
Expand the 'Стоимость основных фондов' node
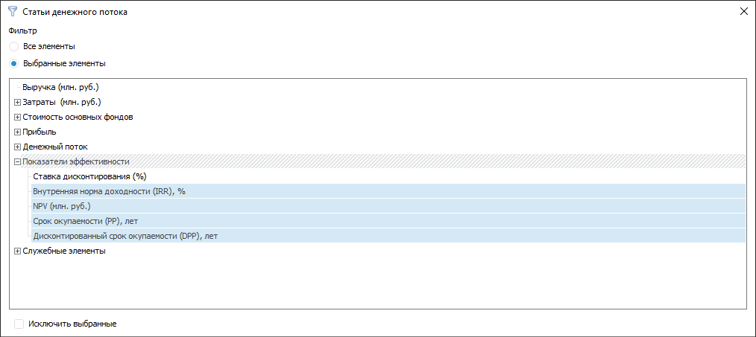[17, 117]
